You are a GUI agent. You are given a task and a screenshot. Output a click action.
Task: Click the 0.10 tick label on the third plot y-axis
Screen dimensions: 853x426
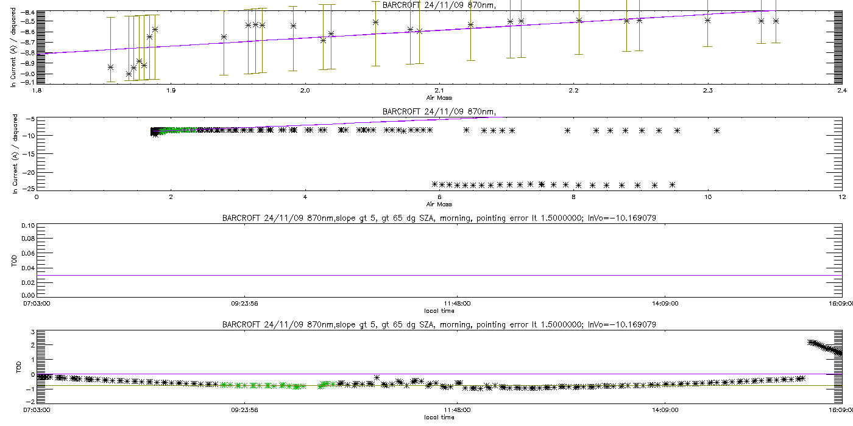[27, 226]
